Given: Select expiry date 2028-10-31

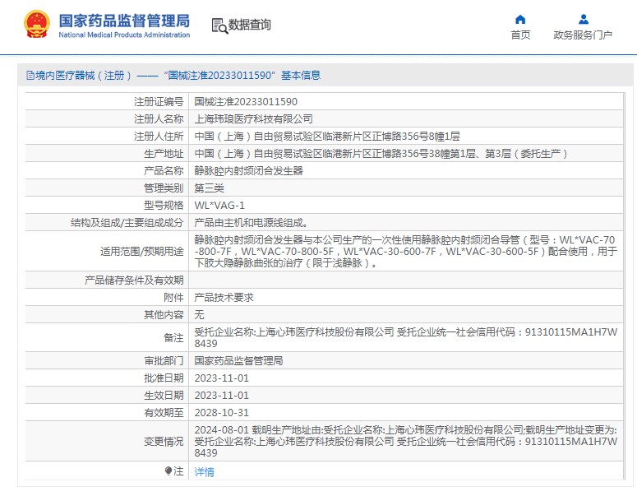Looking at the screenshot, I should pyautogui.click(x=221, y=413).
